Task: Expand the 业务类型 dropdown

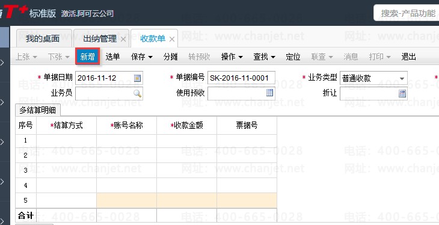Action: tap(402, 78)
